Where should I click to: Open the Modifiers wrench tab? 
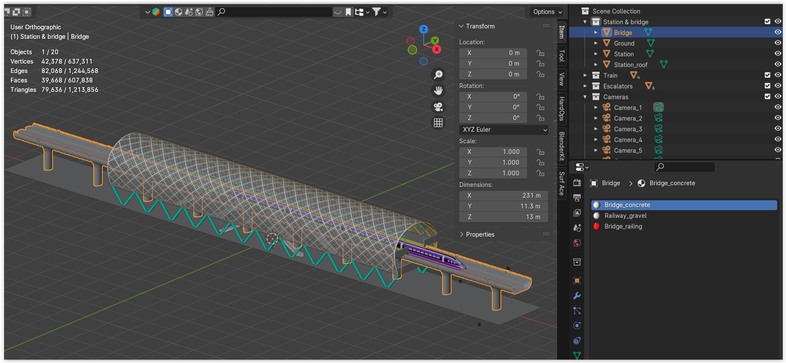coord(577,296)
